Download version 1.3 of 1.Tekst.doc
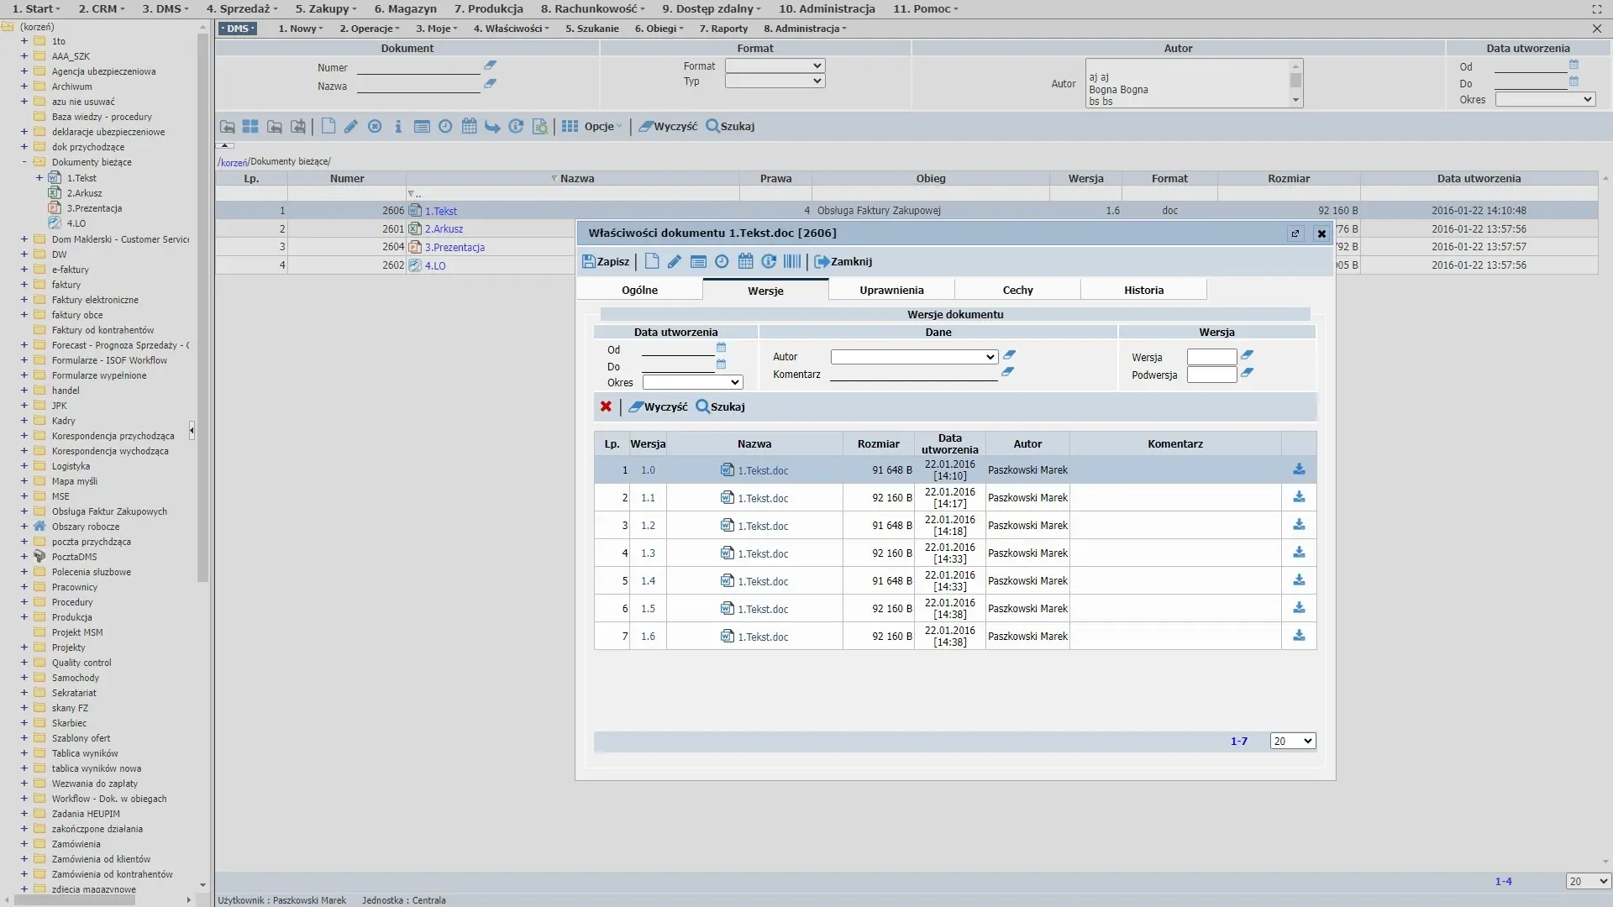Screen dimensions: 1613x907 tap(1299, 553)
